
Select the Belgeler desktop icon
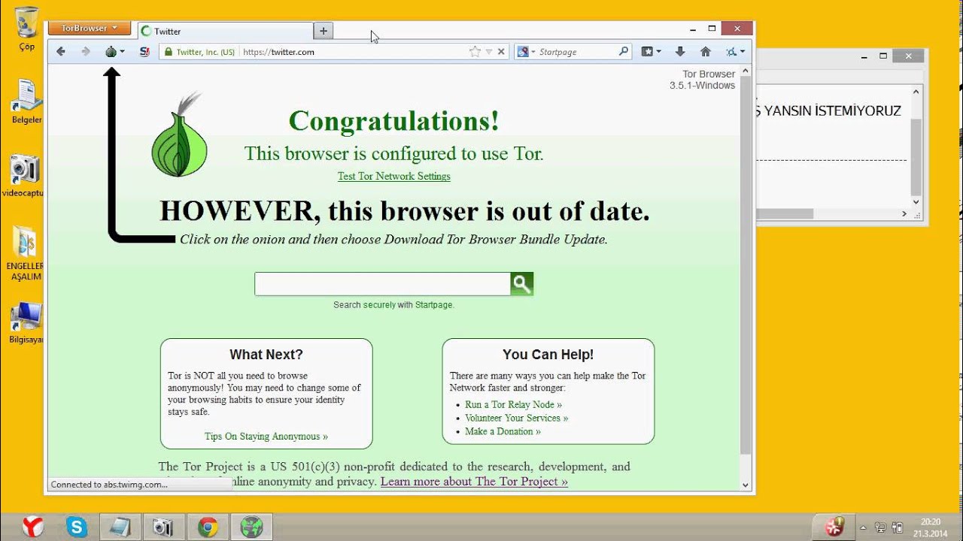coord(27,101)
